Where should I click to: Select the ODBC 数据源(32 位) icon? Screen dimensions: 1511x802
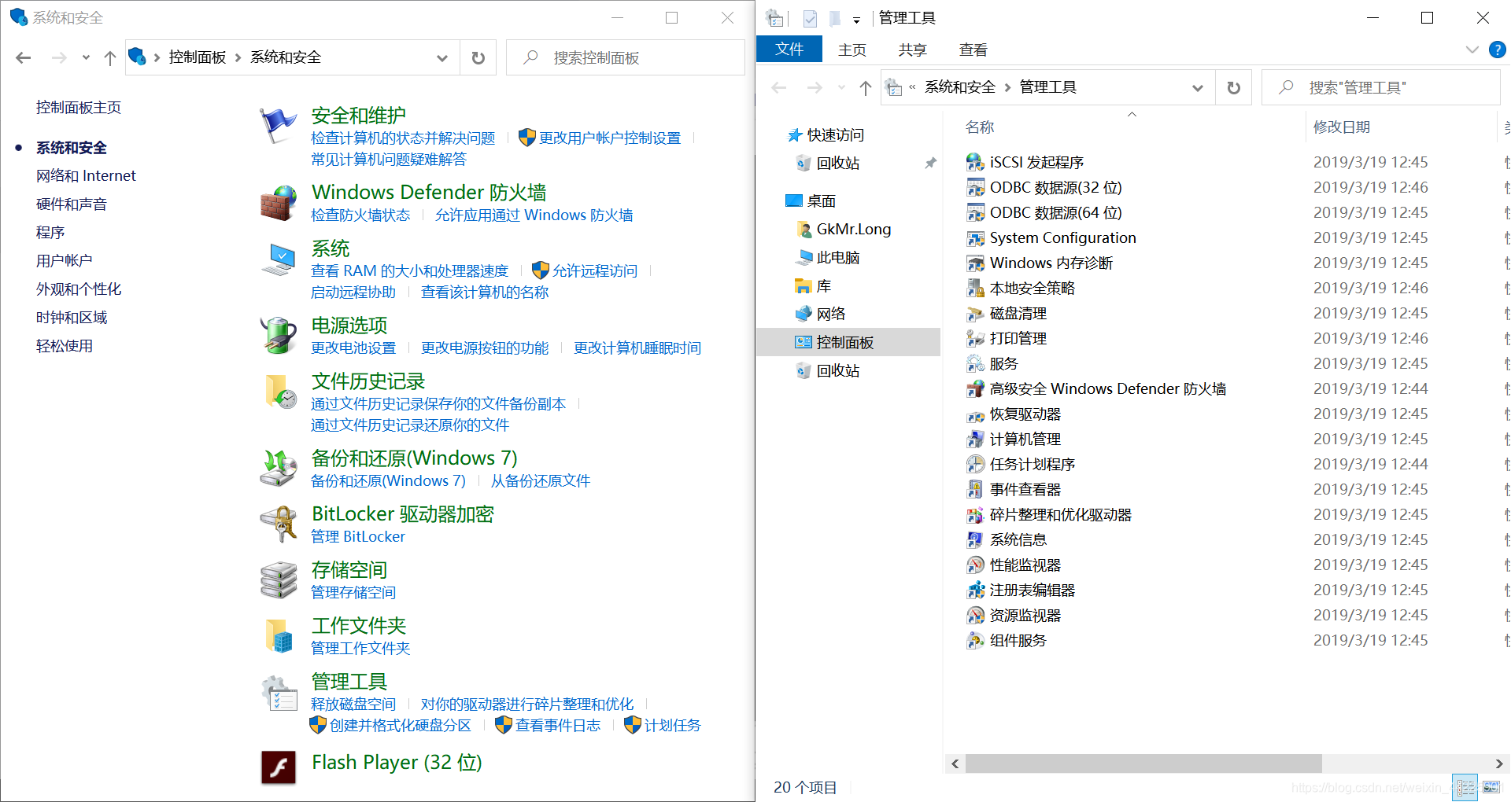(975, 187)
